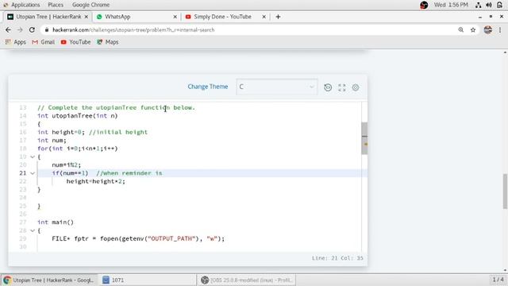
Task: Click the Line 21 Col 35 status
Action: coord(337,258)
